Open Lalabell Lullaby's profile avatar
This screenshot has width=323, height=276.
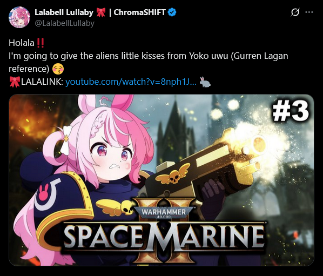pyautogui.click(x=19, y=17)
